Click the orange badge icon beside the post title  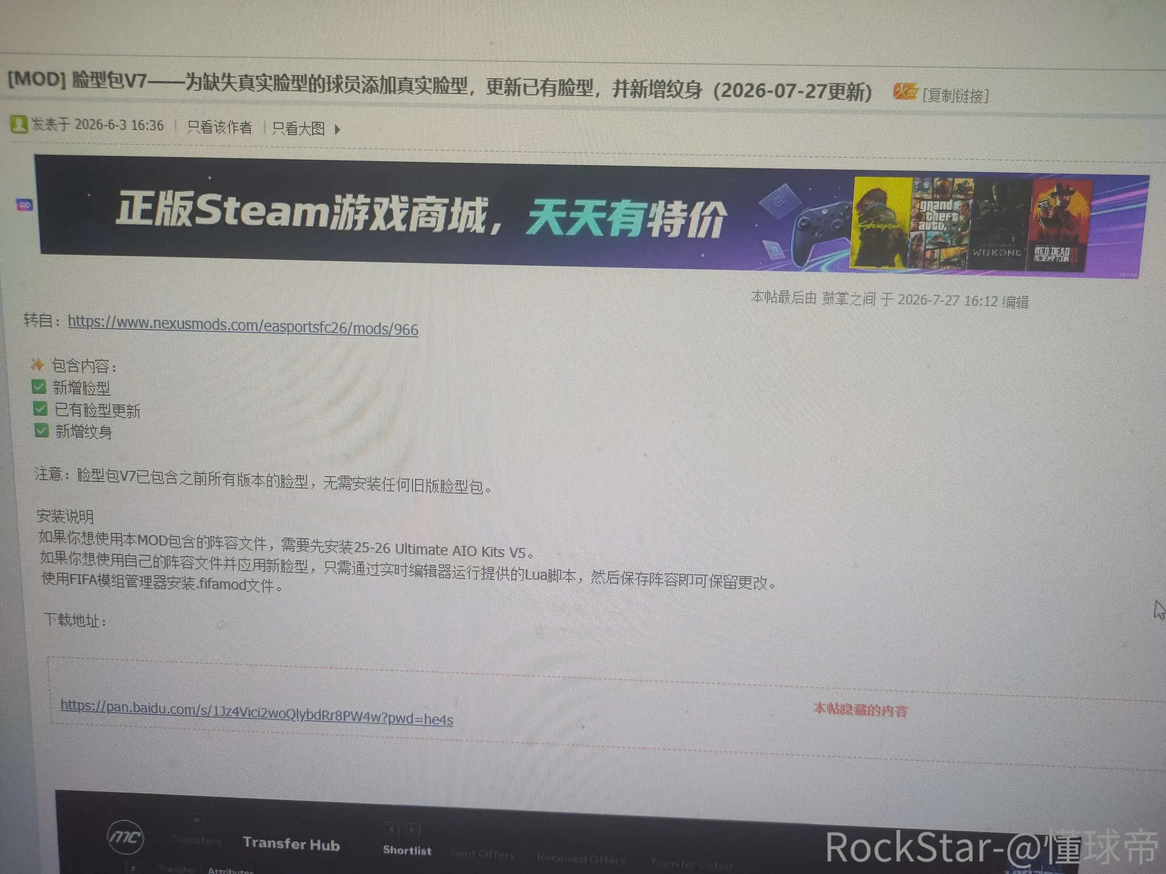click(x=905, y=92)
